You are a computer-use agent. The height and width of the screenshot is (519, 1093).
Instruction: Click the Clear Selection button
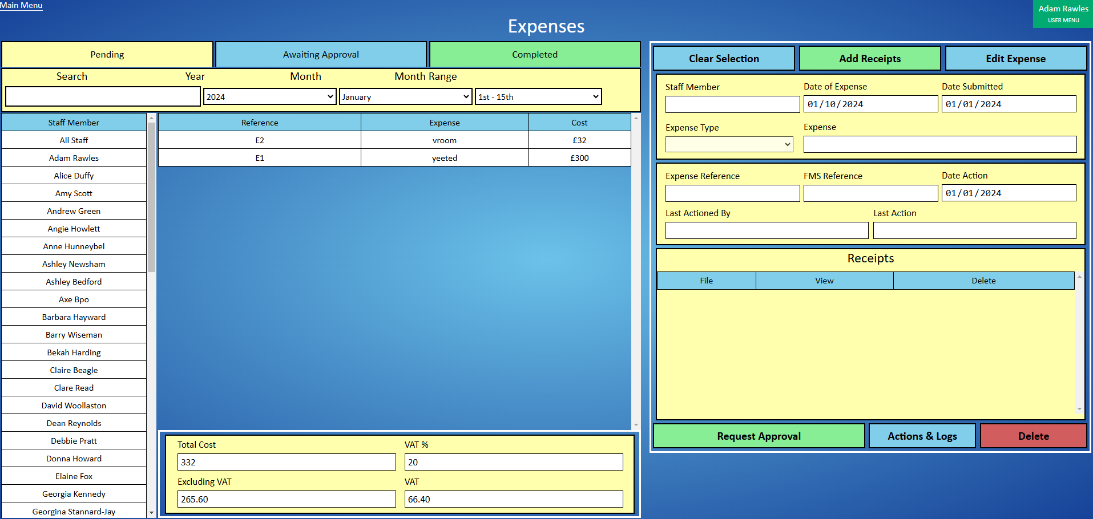(723, 58)
